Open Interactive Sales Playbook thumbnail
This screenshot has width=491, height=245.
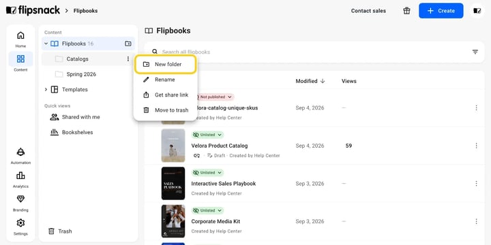173,184
